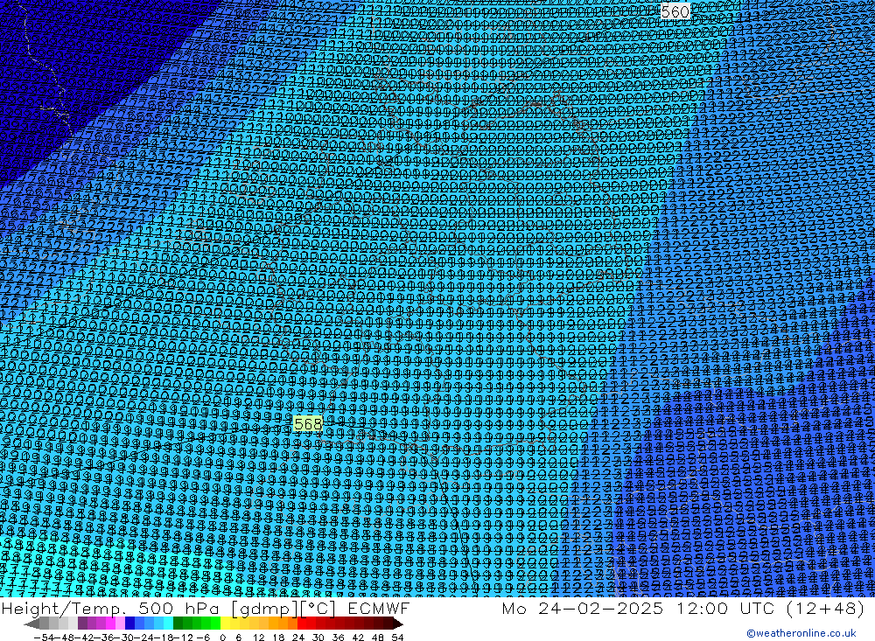Image resolution: width=875 pixels, height=641 pixels.
Task: Click the 54 legend scale value
Action: point(397,638)
